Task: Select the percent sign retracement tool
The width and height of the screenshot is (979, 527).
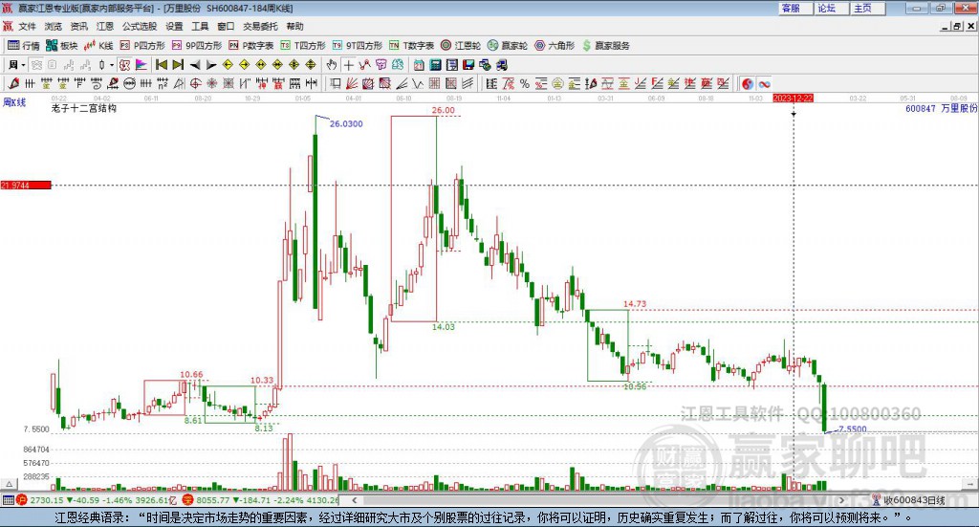Action: coord(525,83)
